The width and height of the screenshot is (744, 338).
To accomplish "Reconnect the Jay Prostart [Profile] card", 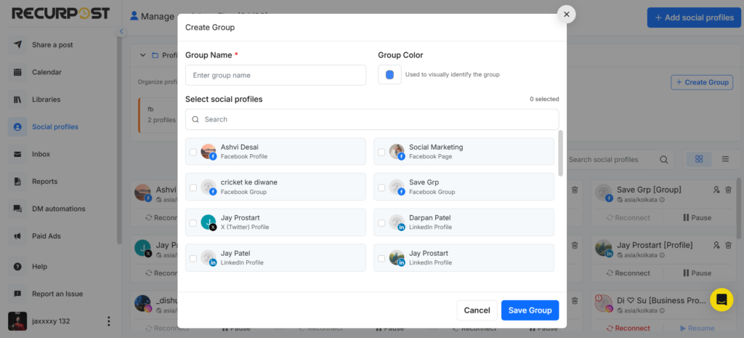I will [628, 273].
